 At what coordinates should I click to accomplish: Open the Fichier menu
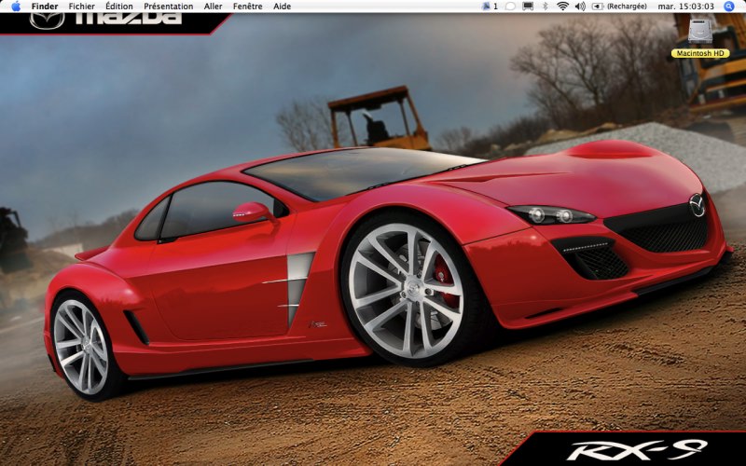[82, 6]
